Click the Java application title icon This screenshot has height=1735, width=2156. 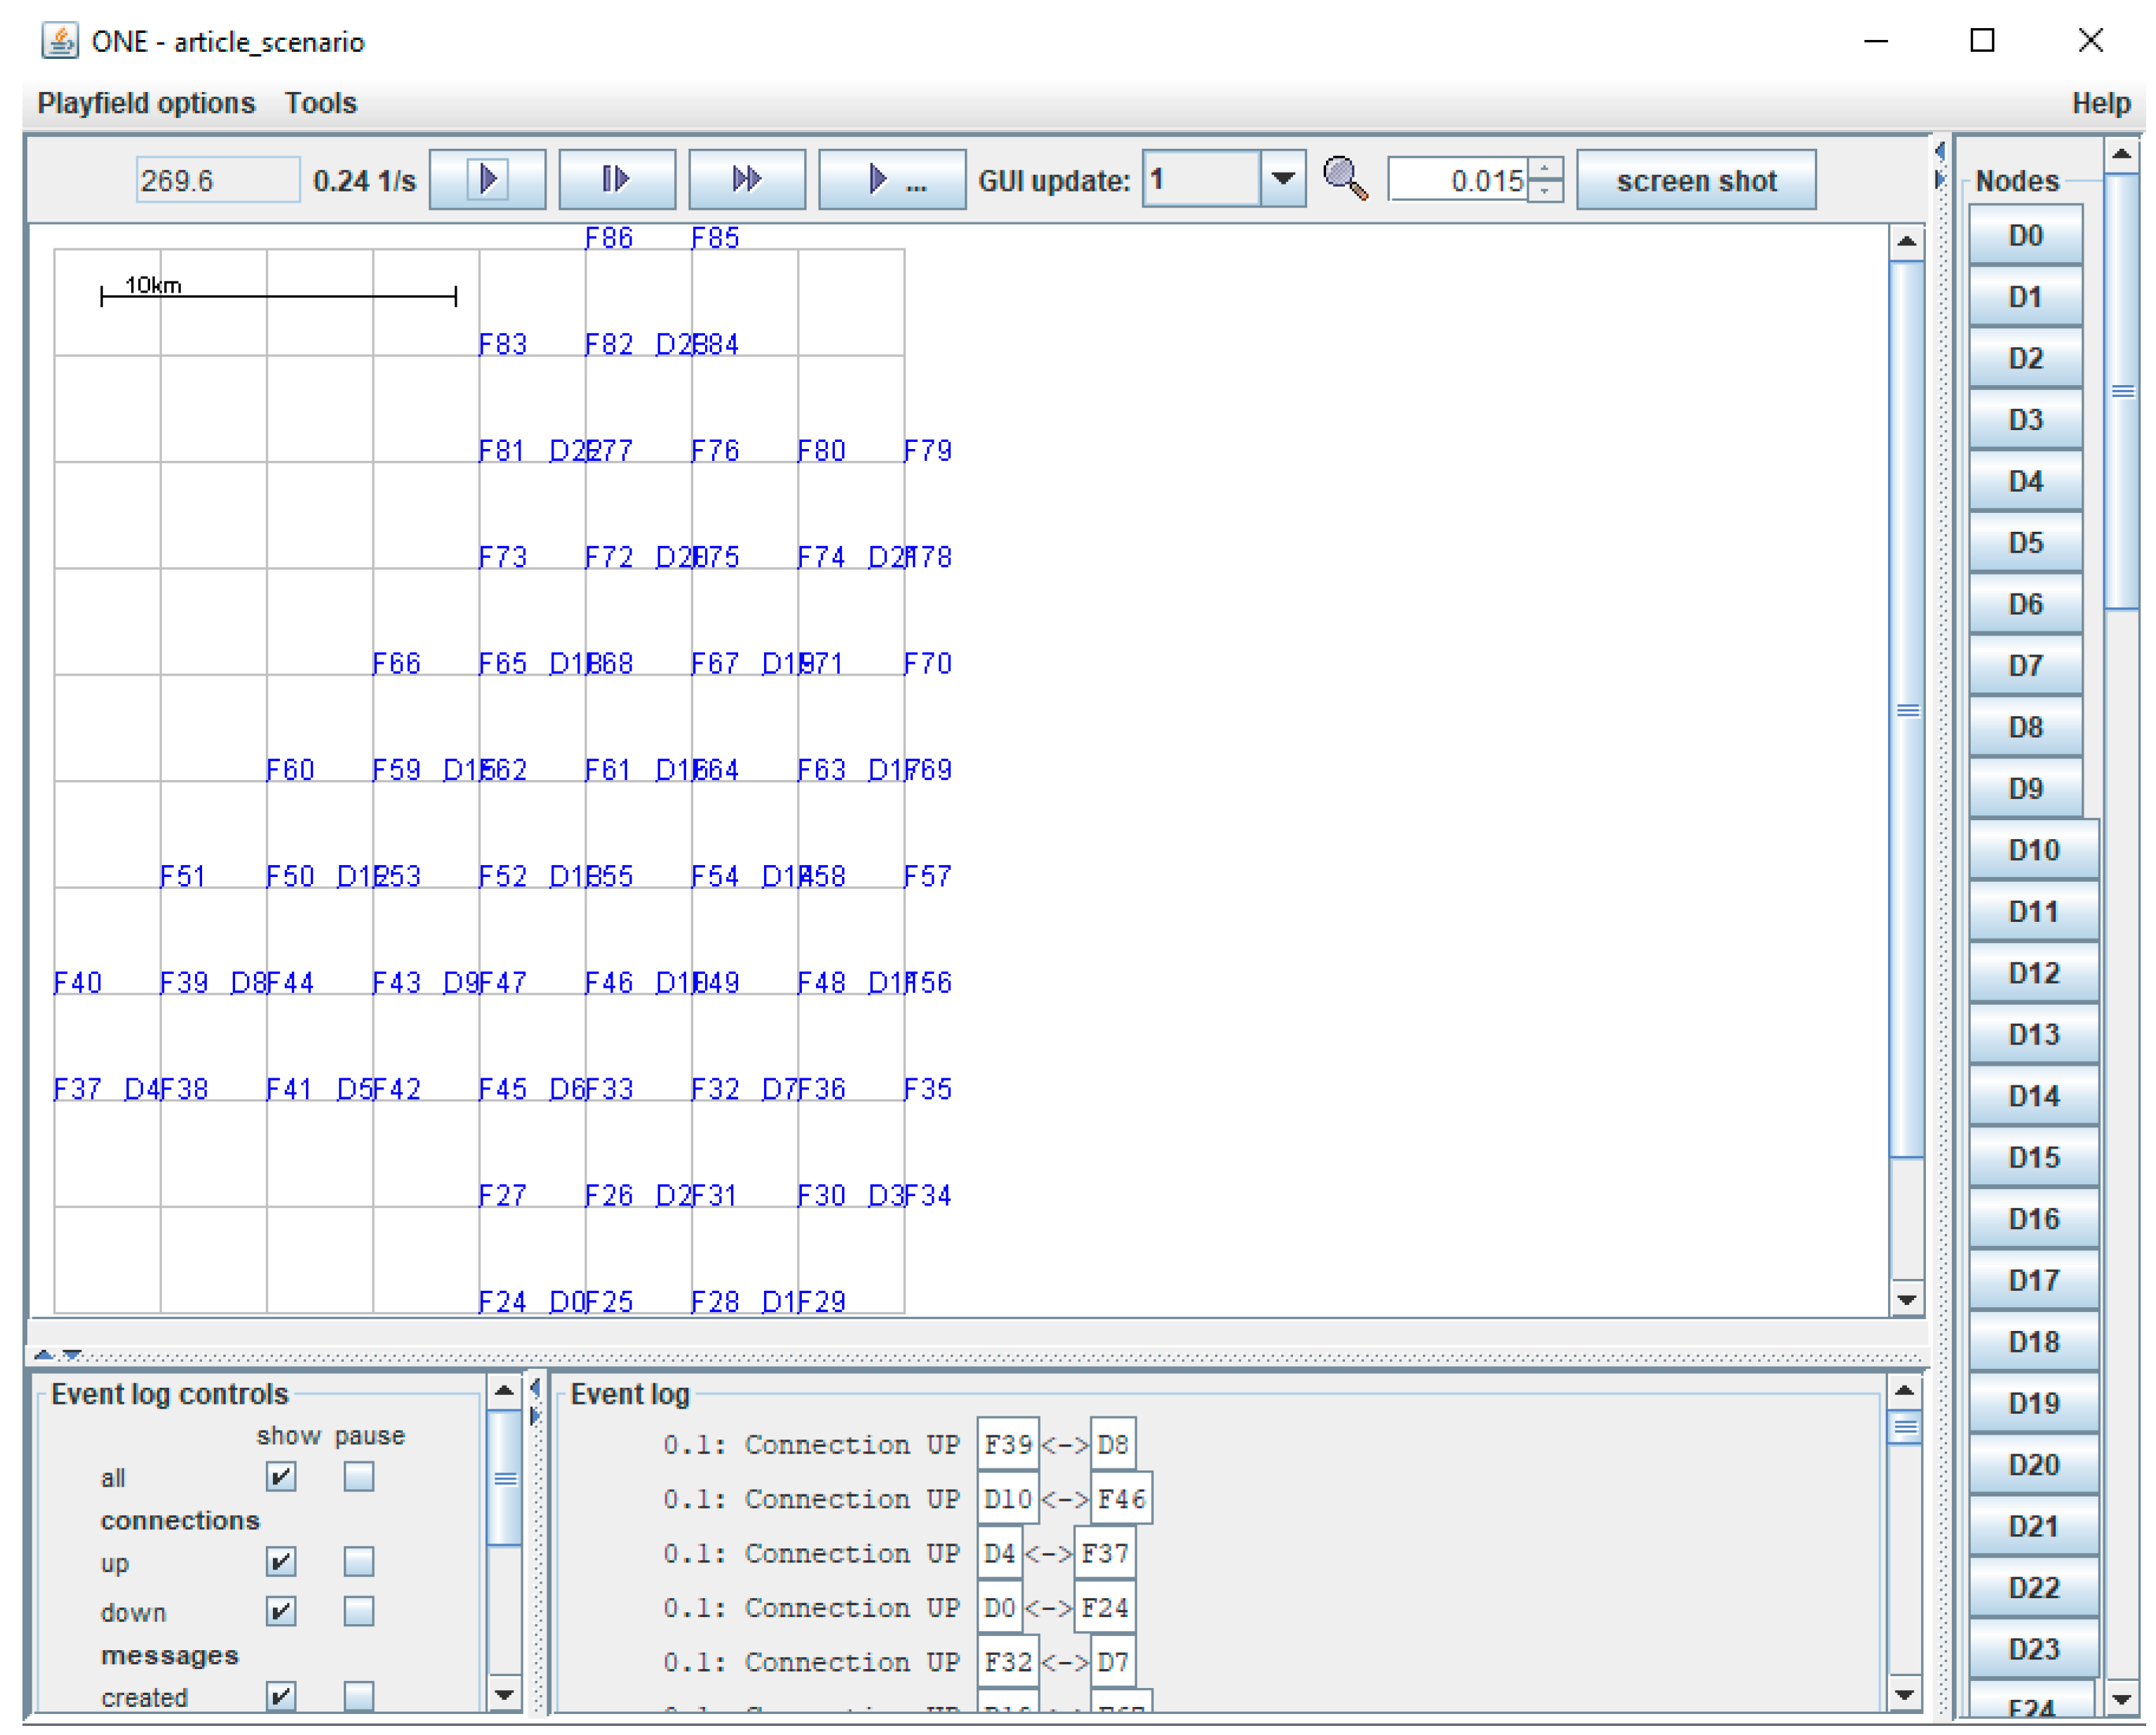tap(59, 41)
